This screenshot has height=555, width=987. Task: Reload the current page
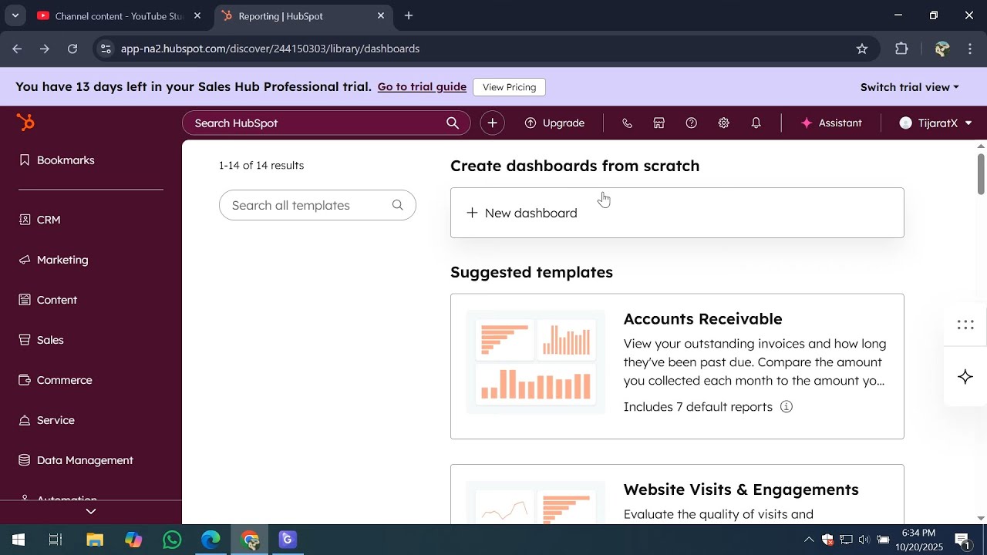pyautogui.click(x=72, y=49)
